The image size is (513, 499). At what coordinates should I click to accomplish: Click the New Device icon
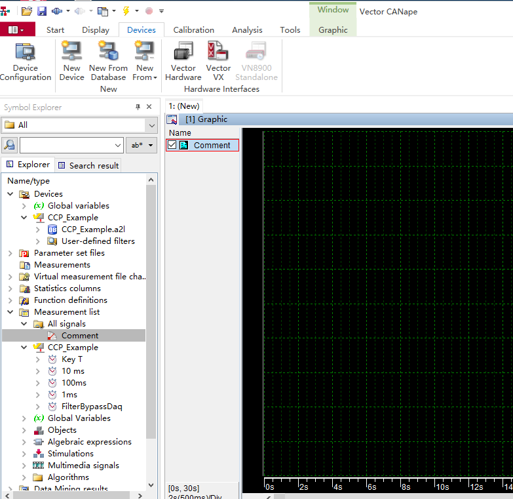click(x=71, y=62)
